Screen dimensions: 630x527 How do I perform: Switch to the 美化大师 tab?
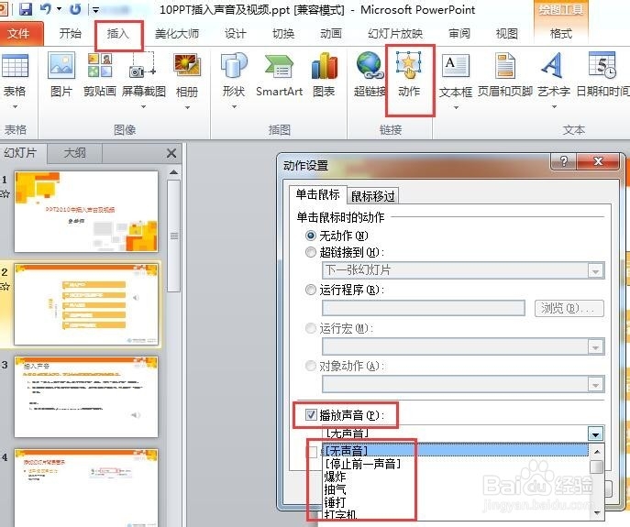(x=177, y=34)
